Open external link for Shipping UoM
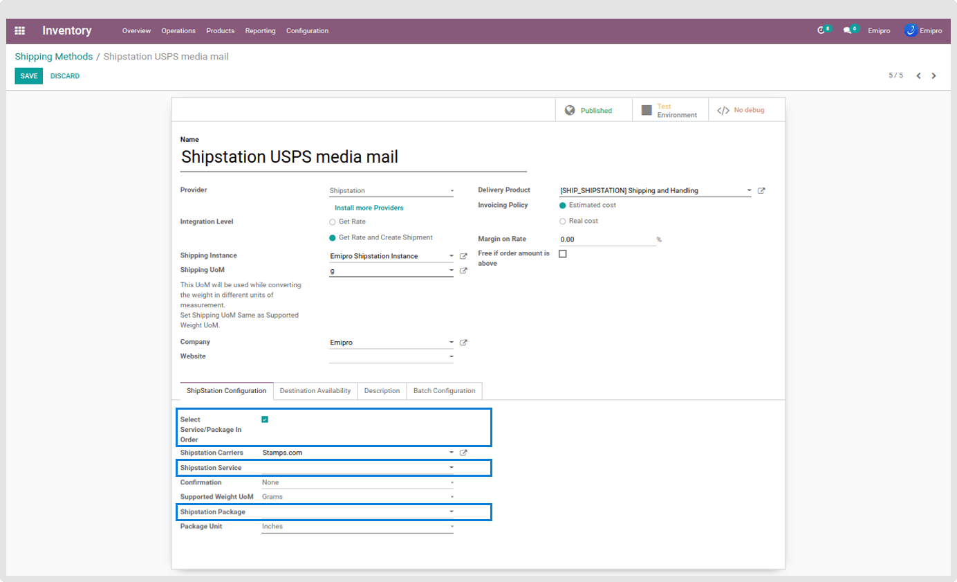The image size is (957, 582). (464, 271)
